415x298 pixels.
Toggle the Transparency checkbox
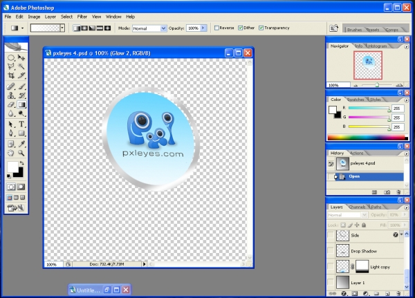pos(261,28)
